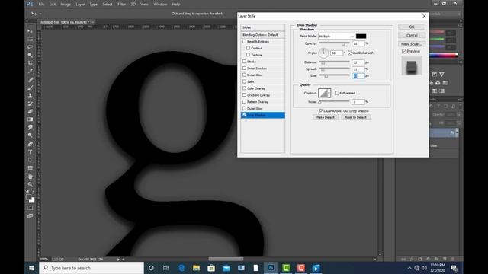Select the Crop tool
This screenshot has height=274, width=488.
pyautogui.click(x=30, y=63)
